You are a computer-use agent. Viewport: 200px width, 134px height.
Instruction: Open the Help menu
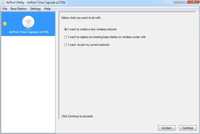(48, 9)
